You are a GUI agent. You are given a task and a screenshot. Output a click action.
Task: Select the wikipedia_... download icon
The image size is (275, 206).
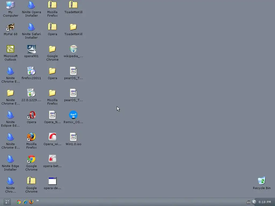coord(73,49)
